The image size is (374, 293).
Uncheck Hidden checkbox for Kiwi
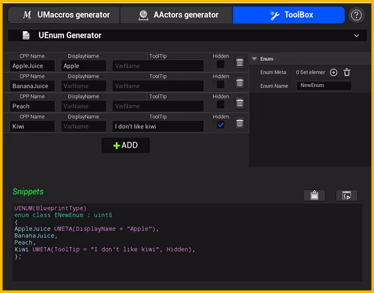click(x=221, y=124)
